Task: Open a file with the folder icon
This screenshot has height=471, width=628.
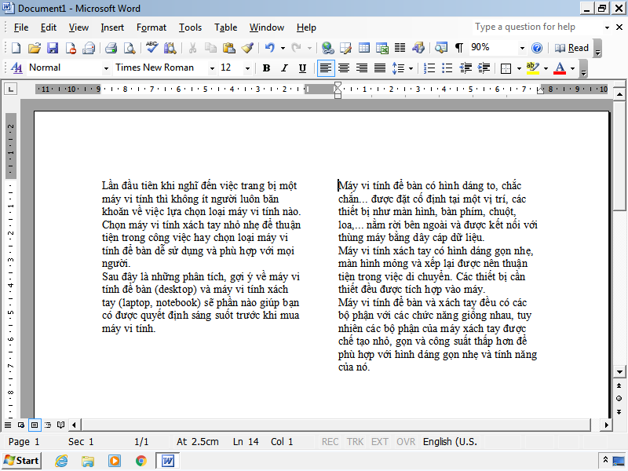Action: (x=35, y=48)
